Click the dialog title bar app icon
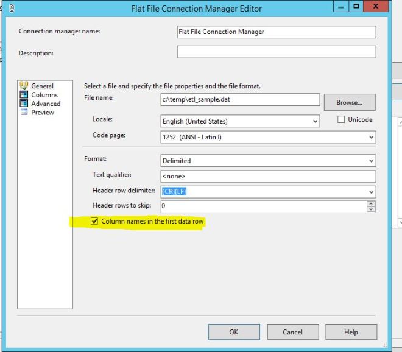The width and height of the screenshot is (402, 352). pyautogui.click(x=11, y=8)
